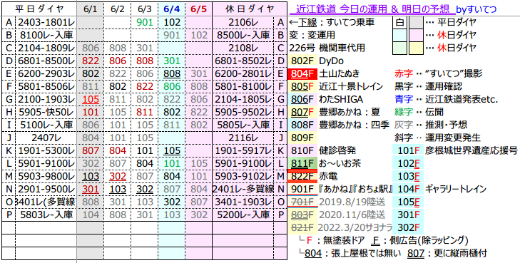This screenshot has height=263, width=520.
Task: Click the 302F legend cell
Action: 408,228
